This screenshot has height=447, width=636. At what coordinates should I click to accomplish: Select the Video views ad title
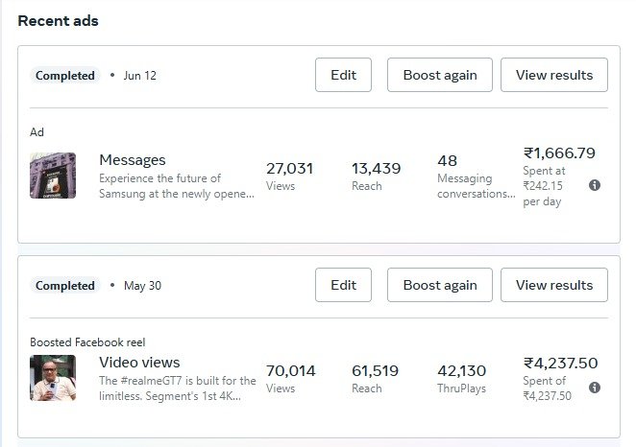[x=139, y=363]
